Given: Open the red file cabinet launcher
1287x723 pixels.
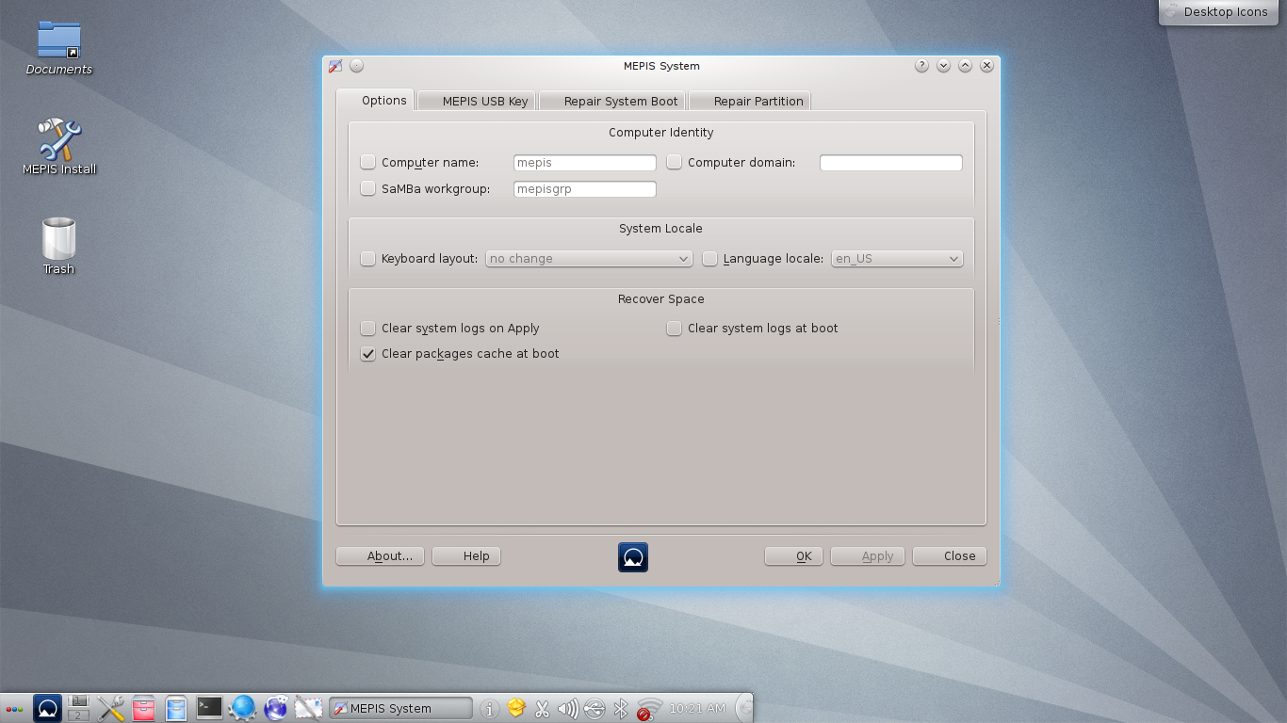Looking at the screenshot, I should tap(143, 708).
